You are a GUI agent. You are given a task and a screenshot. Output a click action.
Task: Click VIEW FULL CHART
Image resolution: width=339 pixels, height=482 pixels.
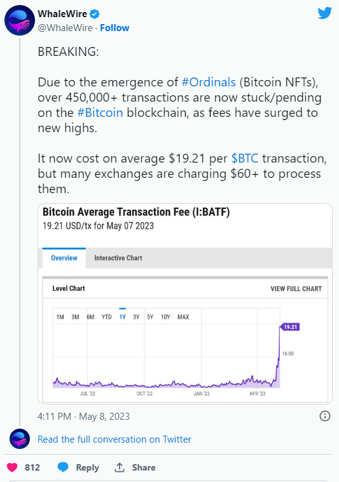pos(296,289)
